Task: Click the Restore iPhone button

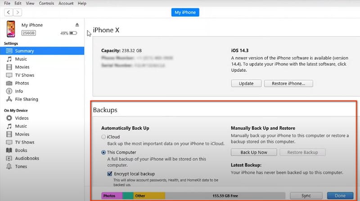Action: (x=288, y=83)
